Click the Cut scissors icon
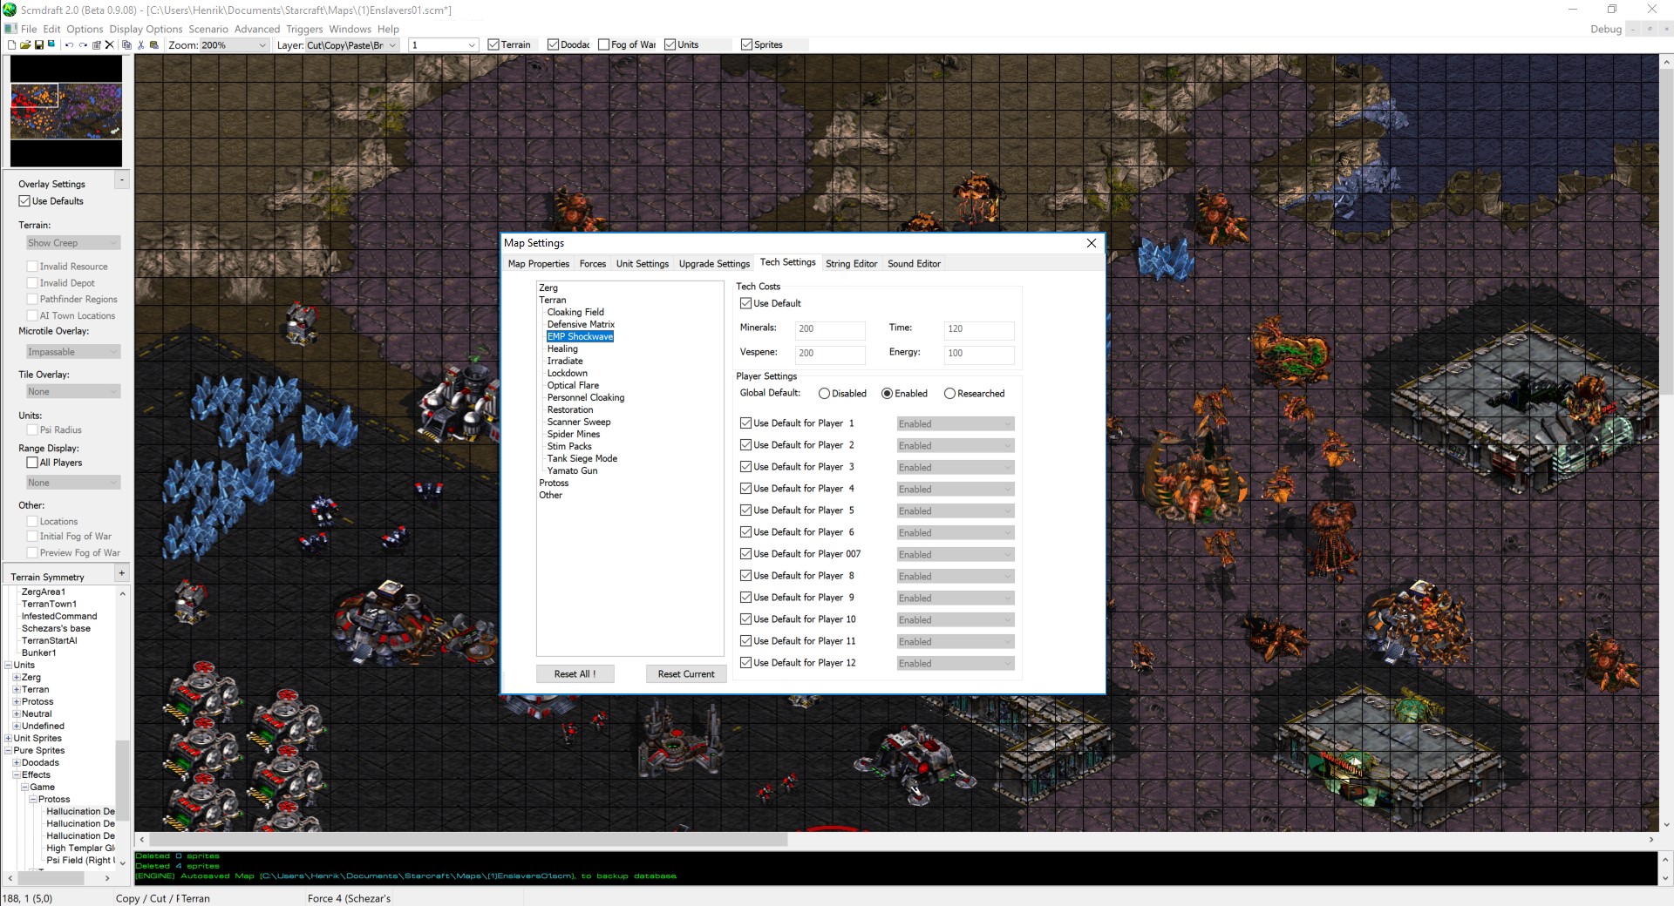Screen dimensions: 1674x906 [x=140, y=44]
